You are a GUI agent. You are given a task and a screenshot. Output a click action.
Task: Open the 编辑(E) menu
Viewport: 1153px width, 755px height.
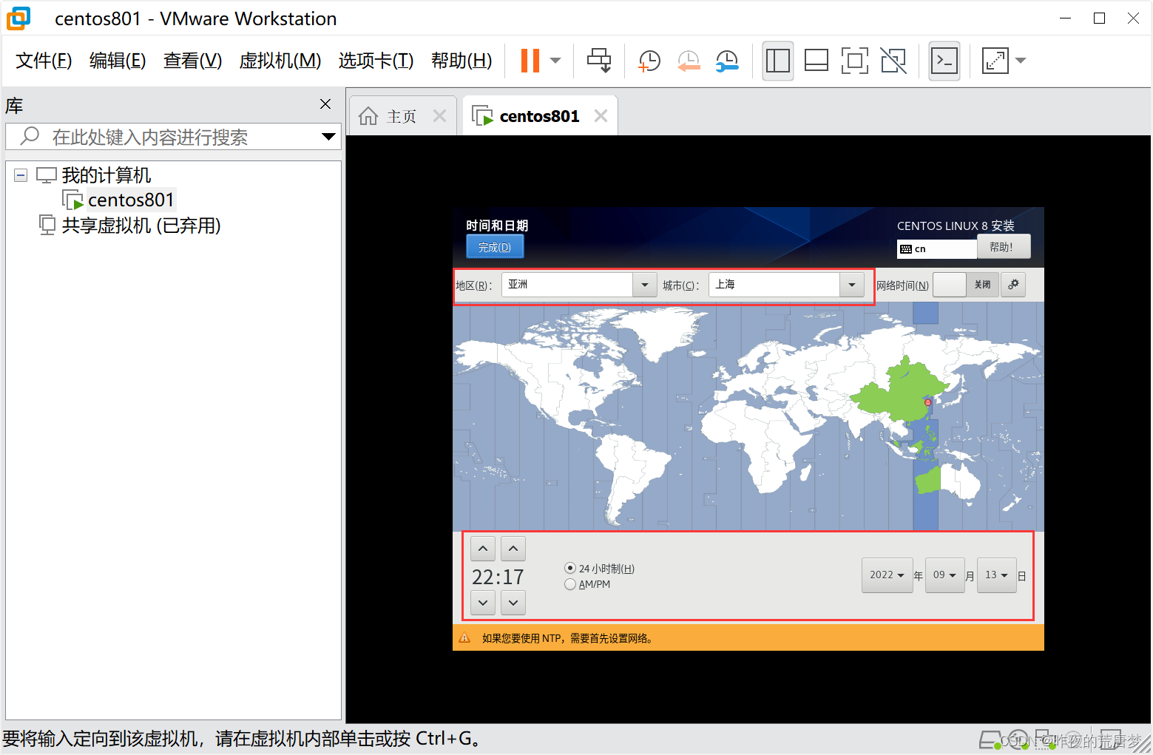point(118,61)
